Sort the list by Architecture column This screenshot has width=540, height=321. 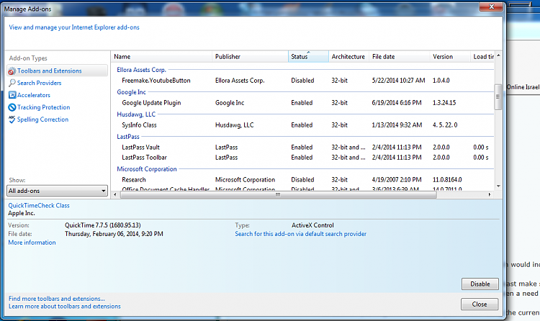tap(348, 56)
